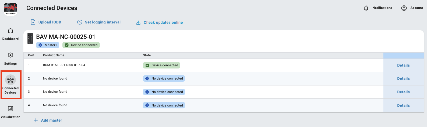Click the Master1 badge
This screenshot has height=127, width=427.
(48, 45)
